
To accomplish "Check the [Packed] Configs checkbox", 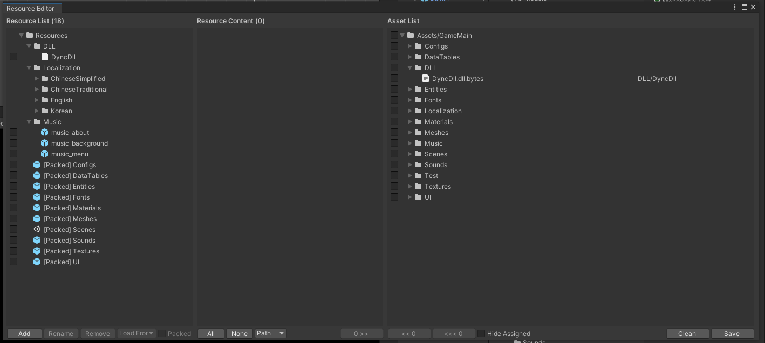I will coord(13,164).
